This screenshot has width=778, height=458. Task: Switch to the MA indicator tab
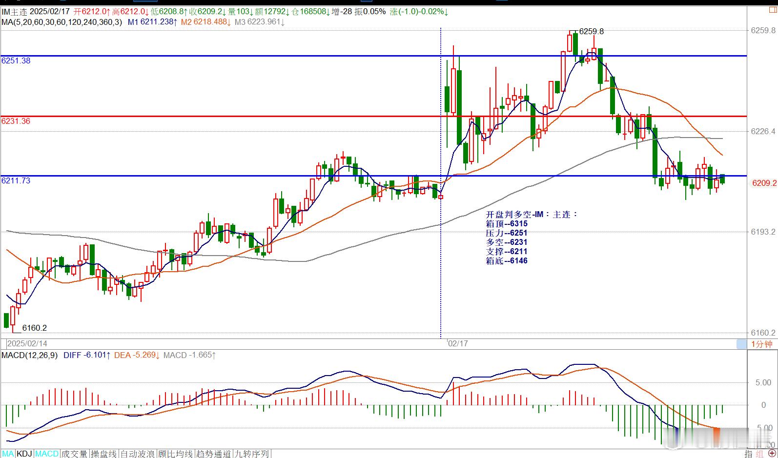pos(8,454)
